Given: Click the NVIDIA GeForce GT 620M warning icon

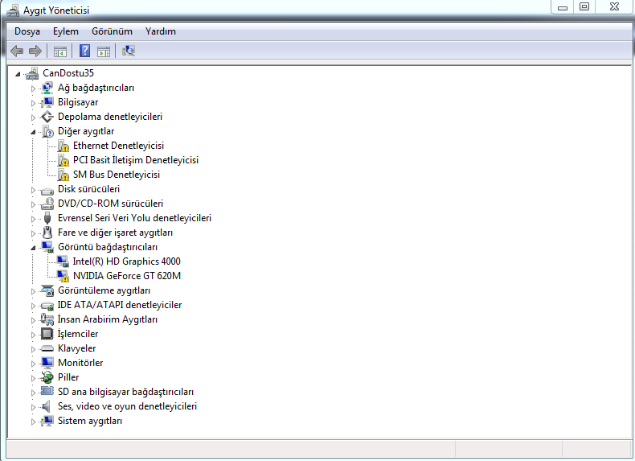Looking at the screenshot, I should coord(63,276).
